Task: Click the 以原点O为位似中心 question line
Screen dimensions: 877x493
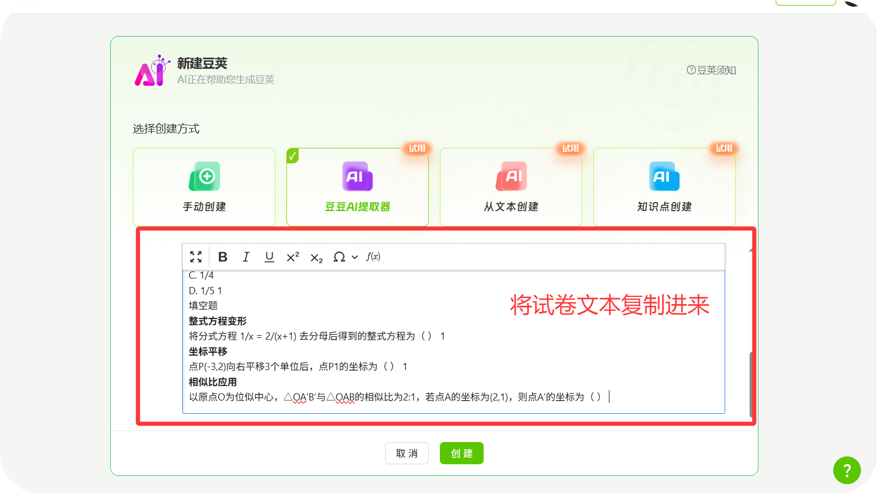Action: pos(395,397)
